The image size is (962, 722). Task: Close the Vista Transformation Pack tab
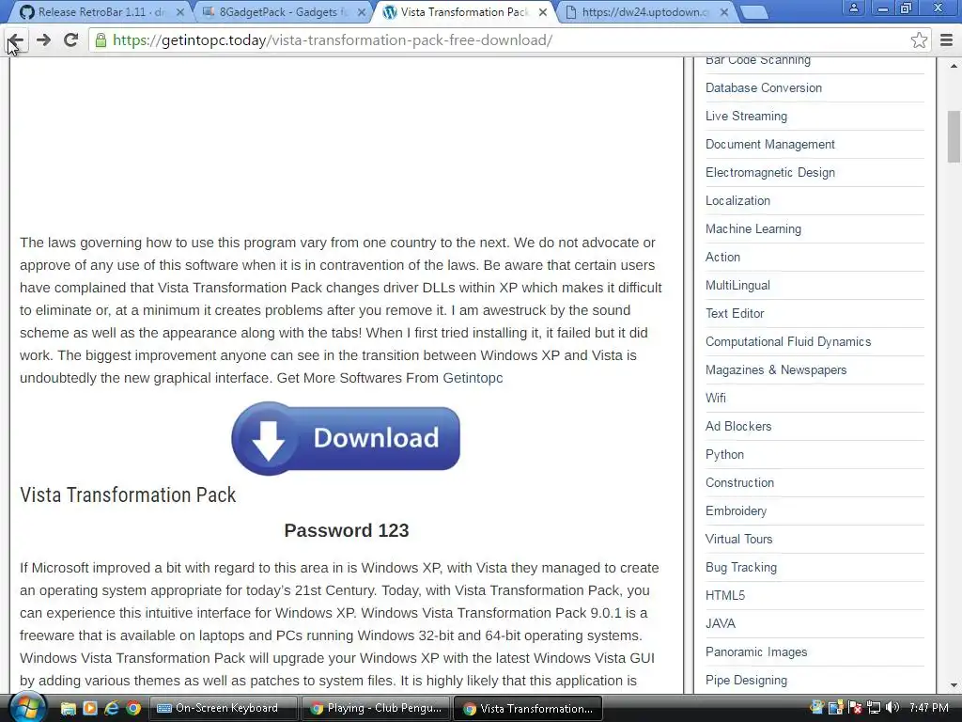coord(543,11)
